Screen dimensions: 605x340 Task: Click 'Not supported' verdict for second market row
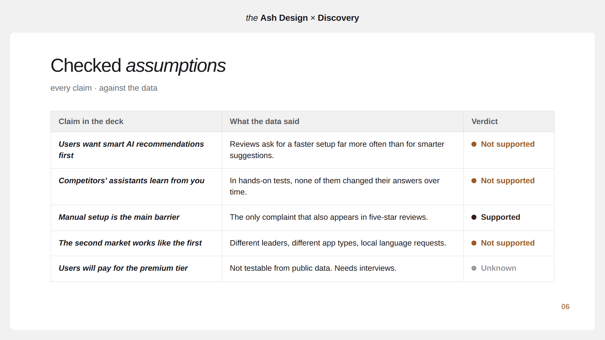508,243
